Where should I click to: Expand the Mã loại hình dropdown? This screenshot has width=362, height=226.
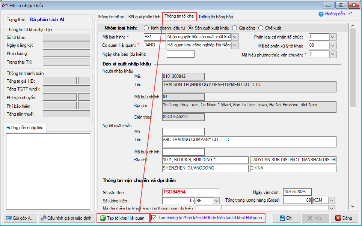coord(235,37)
